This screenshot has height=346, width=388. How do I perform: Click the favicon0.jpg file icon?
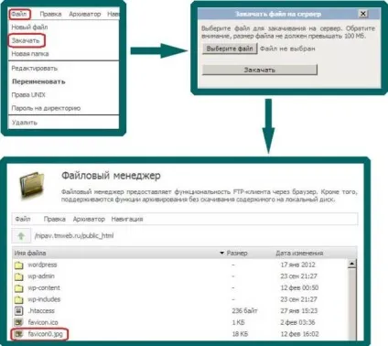(x=19, y=334)
